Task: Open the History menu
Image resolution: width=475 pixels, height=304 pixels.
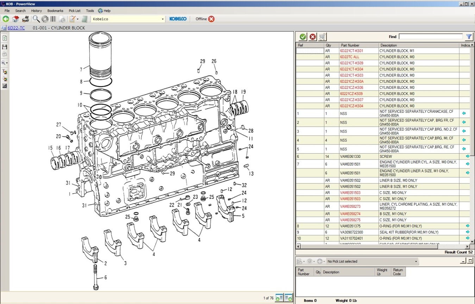Action: click(x=36, y=11)
